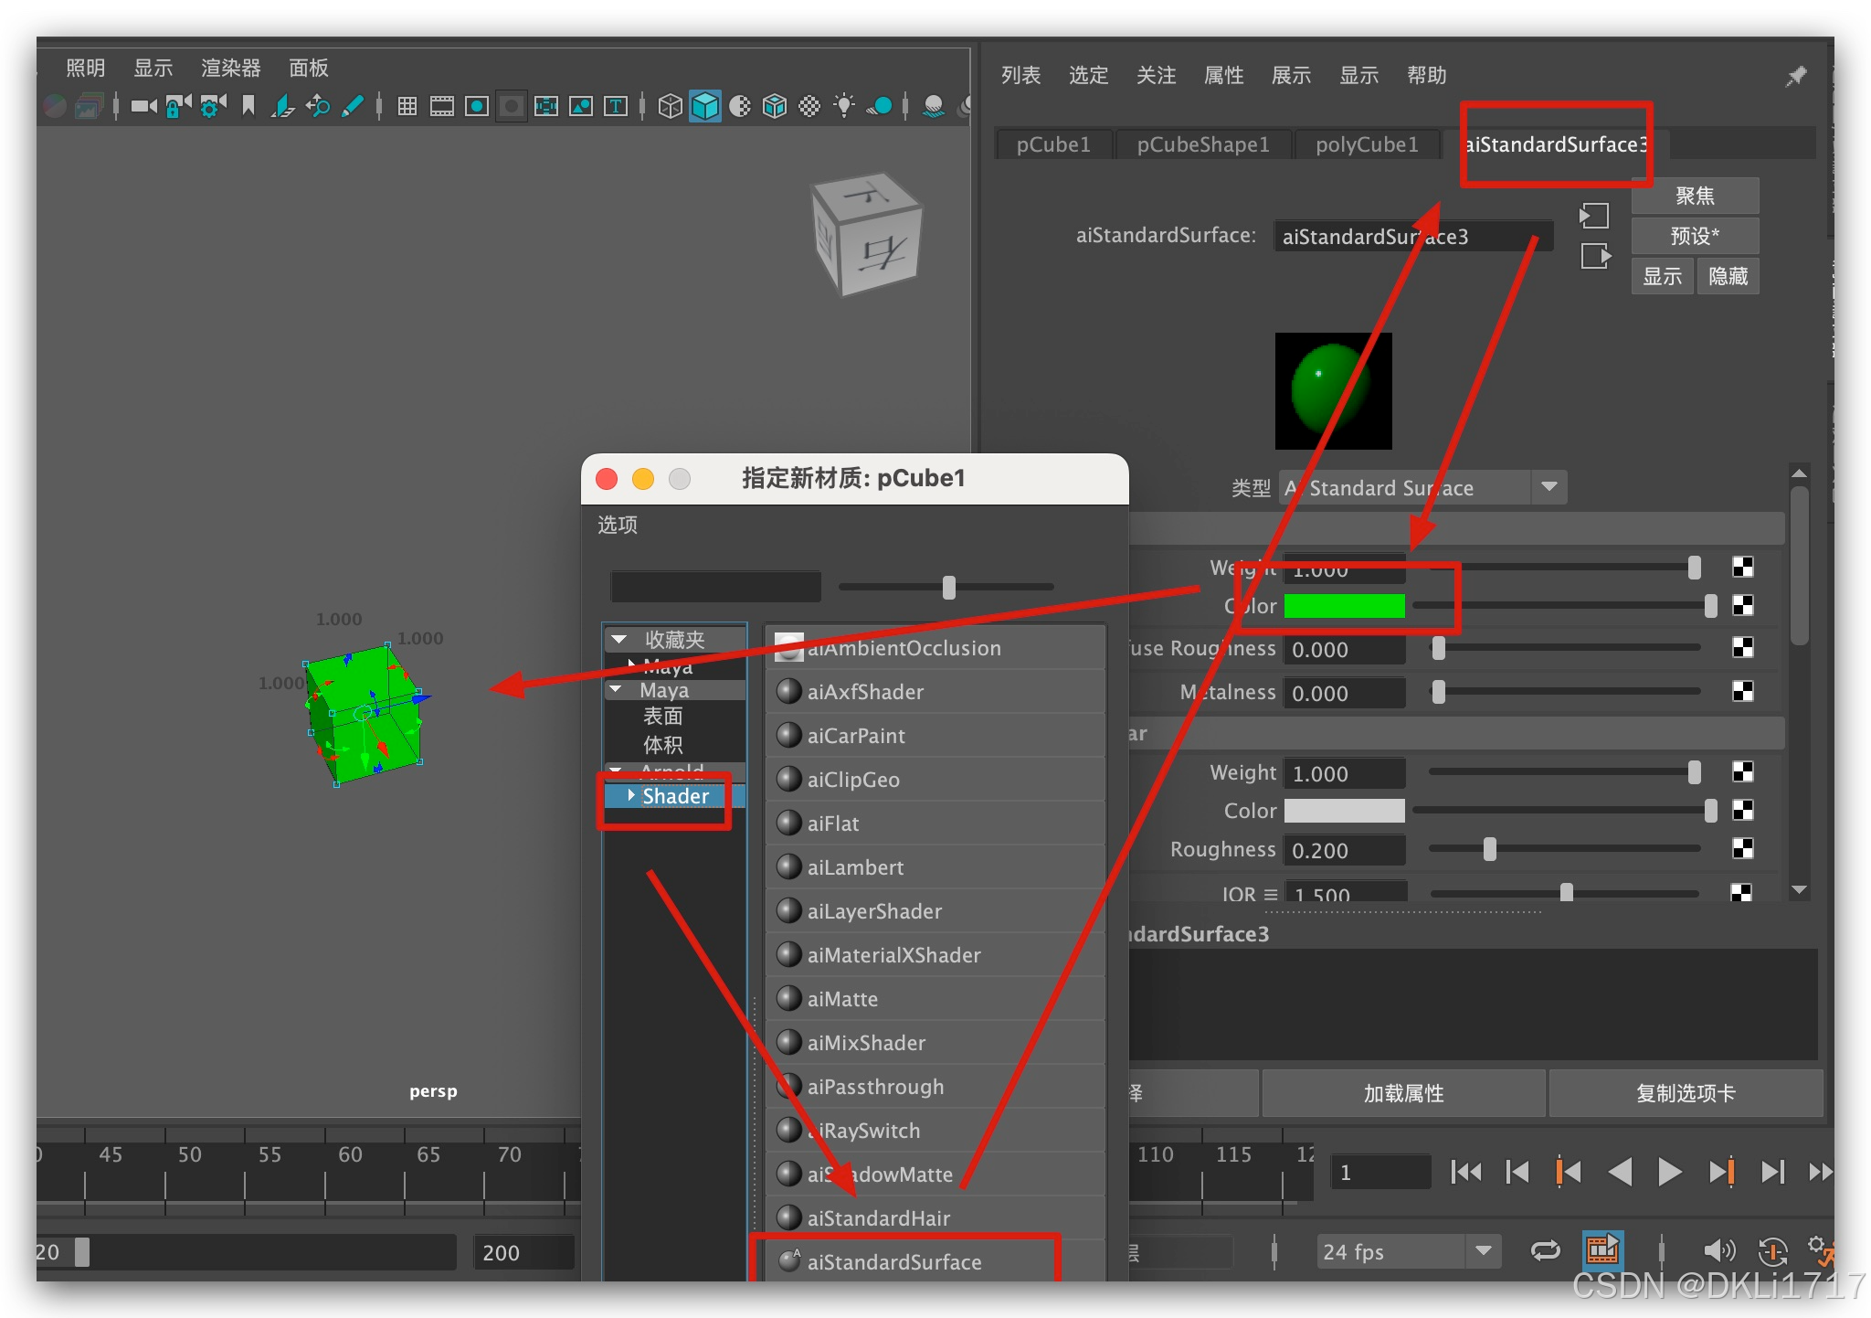
Task: Toggle the loop playback icon
Action: click(1545, 1250)
